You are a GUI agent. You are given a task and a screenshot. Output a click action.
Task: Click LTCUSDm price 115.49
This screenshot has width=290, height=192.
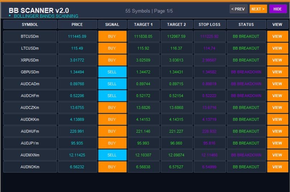point(77,48)
